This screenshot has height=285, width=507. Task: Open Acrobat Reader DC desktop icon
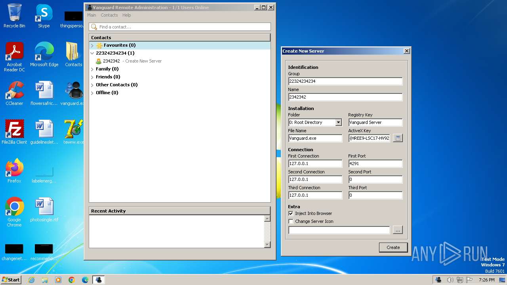tap(14, 57)
